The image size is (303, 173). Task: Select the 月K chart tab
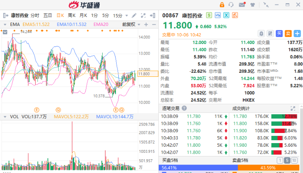pyautogui.click(x=83, y=15)
